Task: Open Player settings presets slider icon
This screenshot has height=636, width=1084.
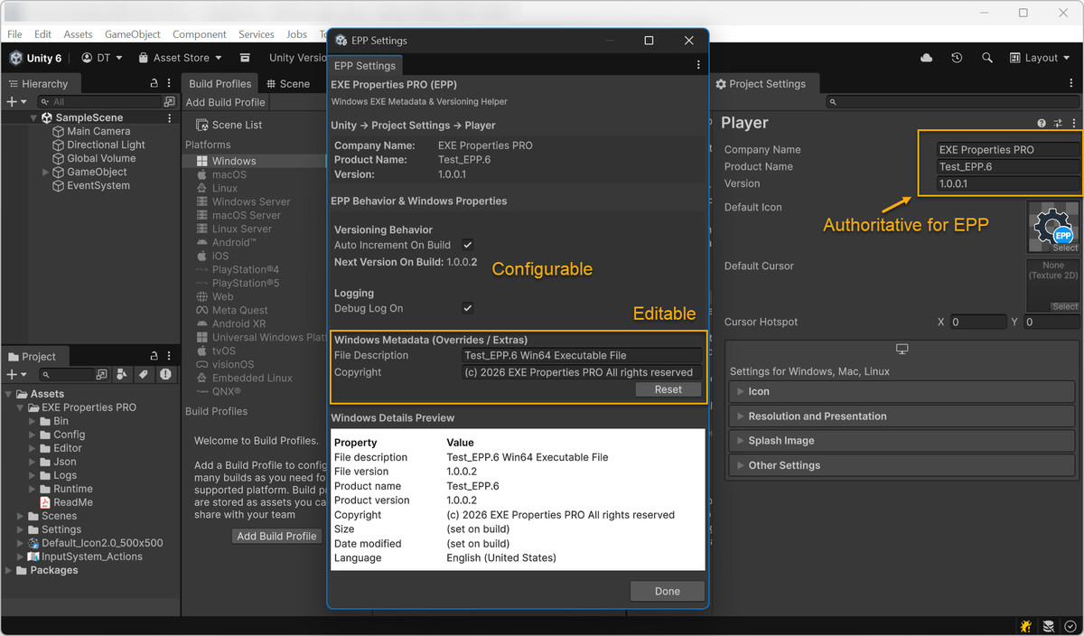Action: tap(1058, 124)
